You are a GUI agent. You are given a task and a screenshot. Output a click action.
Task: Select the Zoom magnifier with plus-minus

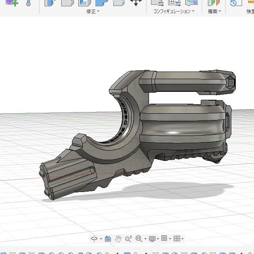point(129,238)
